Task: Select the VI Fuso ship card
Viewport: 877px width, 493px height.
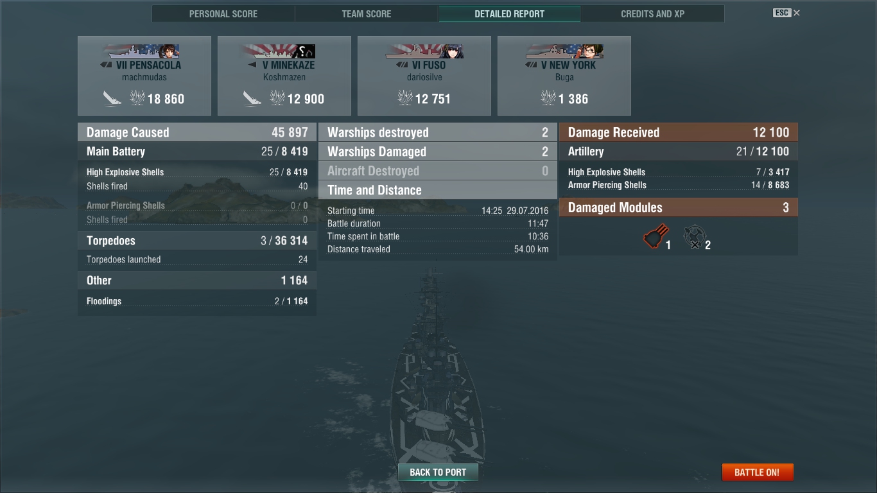Action: pos(424,76)
